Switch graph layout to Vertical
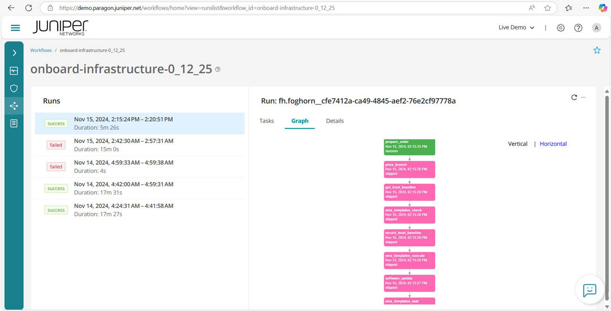The image size is (611, 311). (x=517, y=144)
